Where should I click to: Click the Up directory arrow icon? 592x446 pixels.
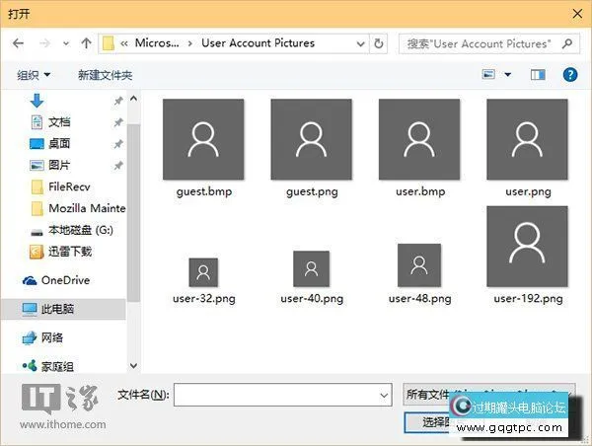pyautogui.click(x=87, y=43)
